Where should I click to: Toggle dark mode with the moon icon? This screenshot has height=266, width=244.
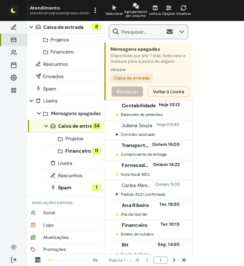coord(13,11)
